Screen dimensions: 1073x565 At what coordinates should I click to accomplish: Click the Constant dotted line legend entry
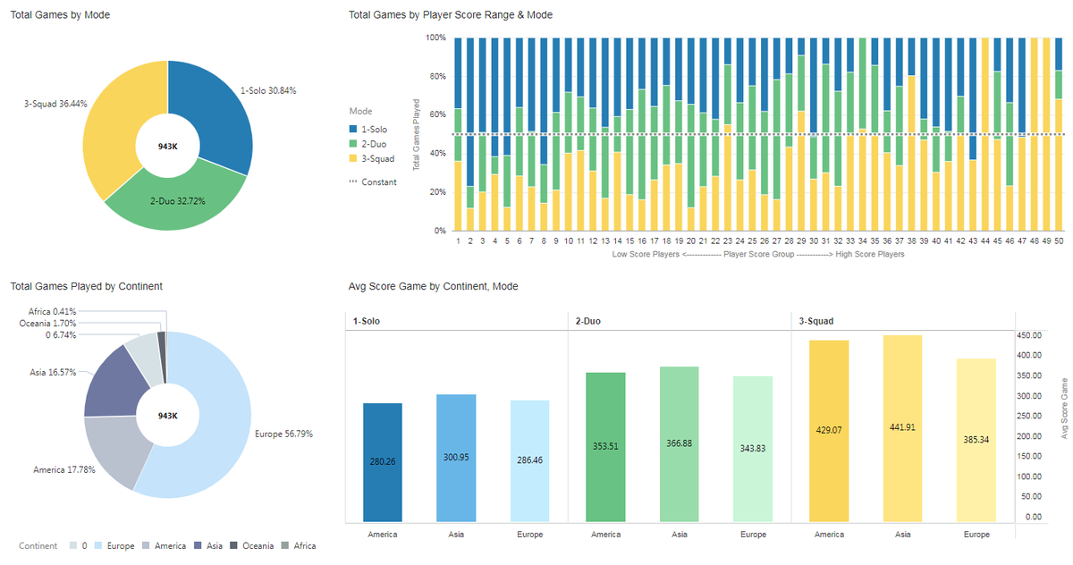pyautogui.click(x=373, y=181)
